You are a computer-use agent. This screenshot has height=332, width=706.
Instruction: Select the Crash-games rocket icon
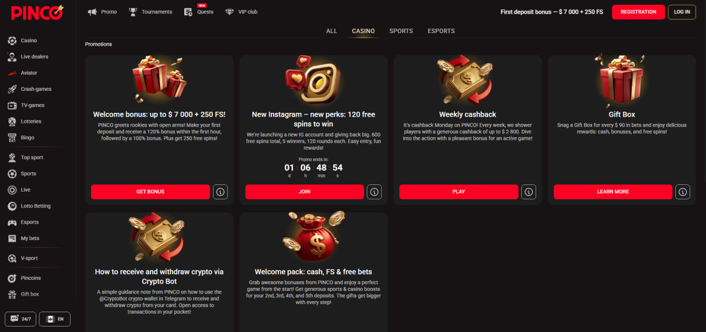point(12,89)
